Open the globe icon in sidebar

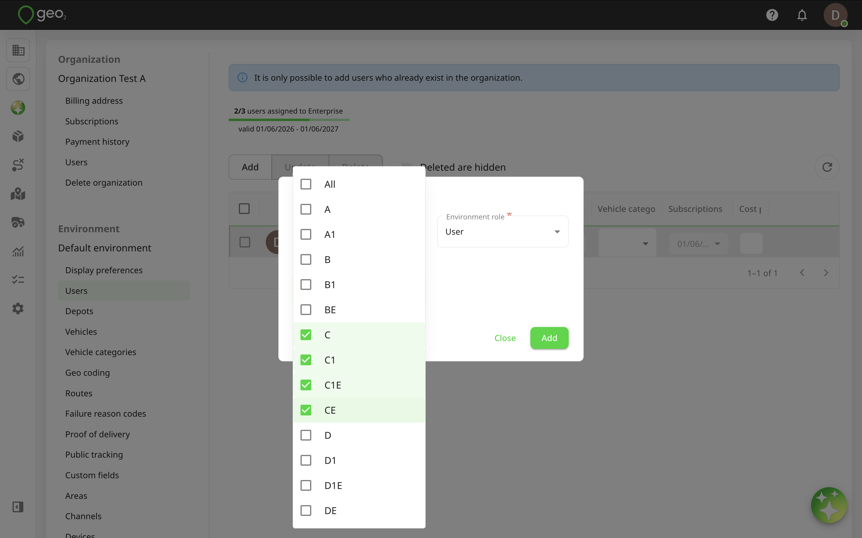pyautogui.click(x=18, y=79)
